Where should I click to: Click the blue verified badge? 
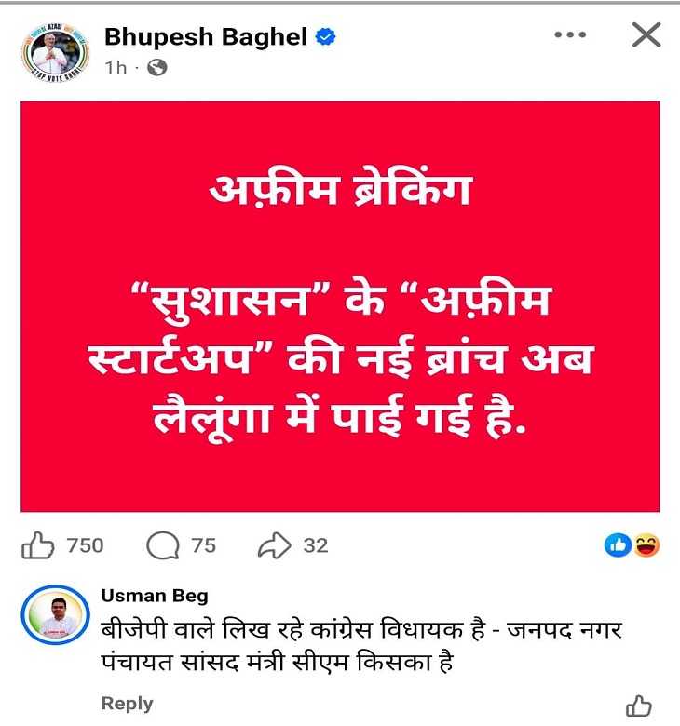coord(325,36)
